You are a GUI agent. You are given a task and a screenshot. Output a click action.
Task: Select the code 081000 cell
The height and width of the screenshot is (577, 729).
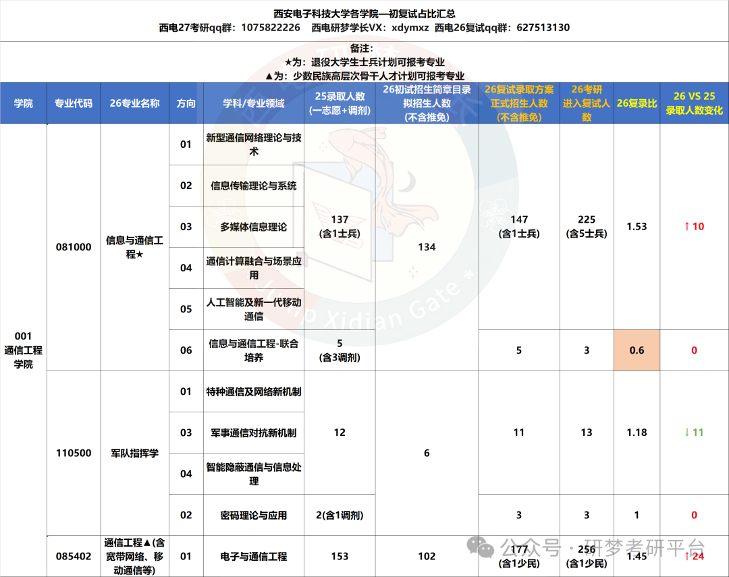click(74, 247)
